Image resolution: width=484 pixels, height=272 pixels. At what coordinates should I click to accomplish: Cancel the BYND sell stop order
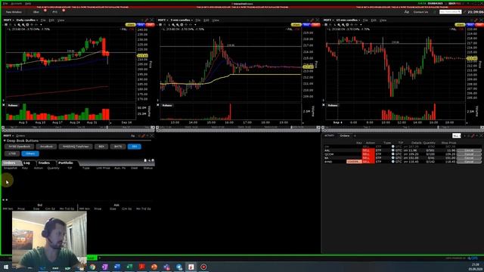pos(469,162)
